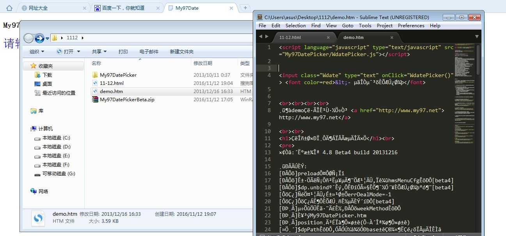Screen dimensions: 506x236
Task: Minimize the Sublime Text window
Action: pyautogui.click(x=449, y=17)
